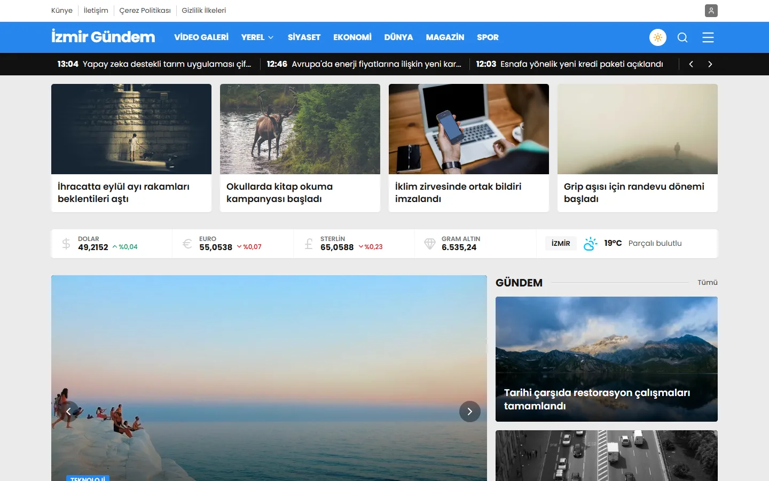The height and width of the screenshot is (481, 769).
Task: Go to previous slide in main slider
Action: (68, 412)
